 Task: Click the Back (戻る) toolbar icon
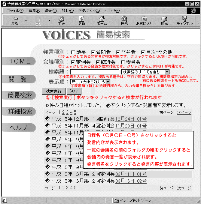point(14,20)
